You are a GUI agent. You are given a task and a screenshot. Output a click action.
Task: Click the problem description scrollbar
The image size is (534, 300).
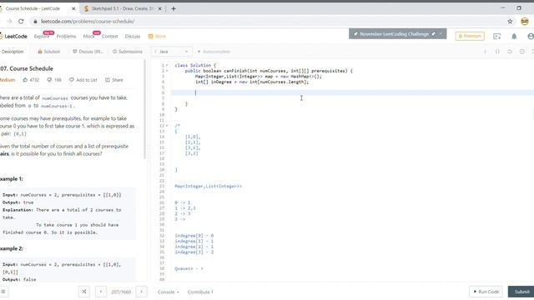click(x=145, y=109)
